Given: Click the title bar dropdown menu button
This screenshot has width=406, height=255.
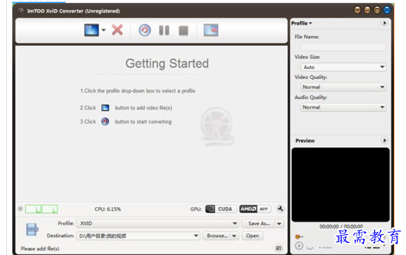Looking at the screenshot, I should pyautogui.click(x=357, y=10).
